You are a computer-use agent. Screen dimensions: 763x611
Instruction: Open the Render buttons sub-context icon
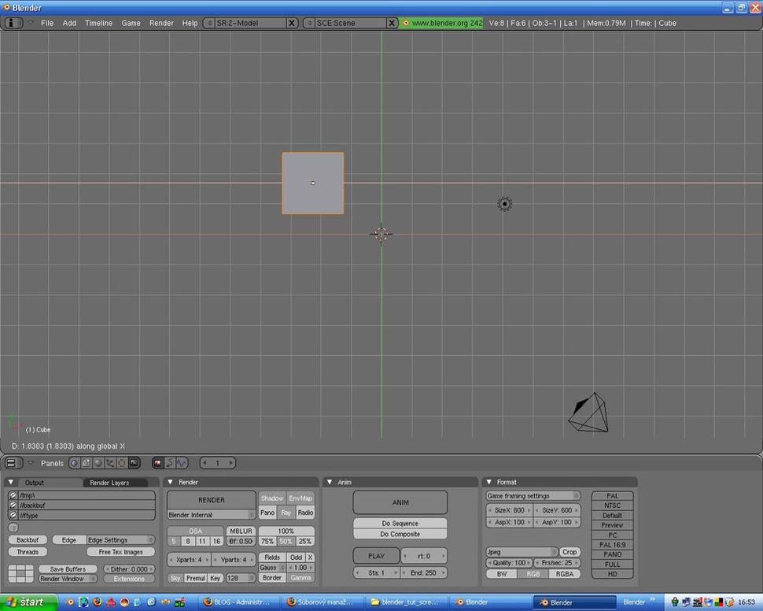[157, 463]
